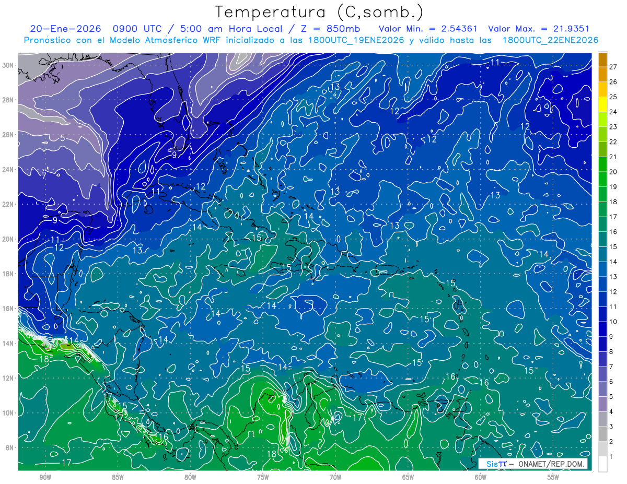Click the '5:00 am Hora Local' text
Screen dimensions: 627x484
(231, 29)
